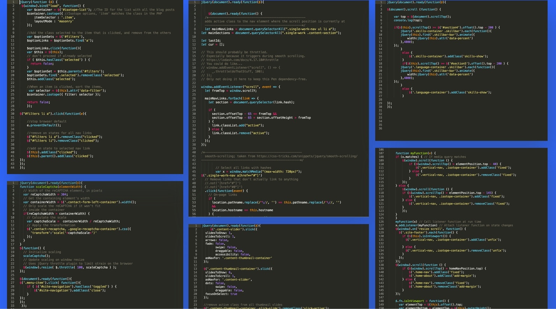Click "$('.language-container').addClass('skills-show');"
Viewport: 556px width, 309px height.
tap(450, 92)
